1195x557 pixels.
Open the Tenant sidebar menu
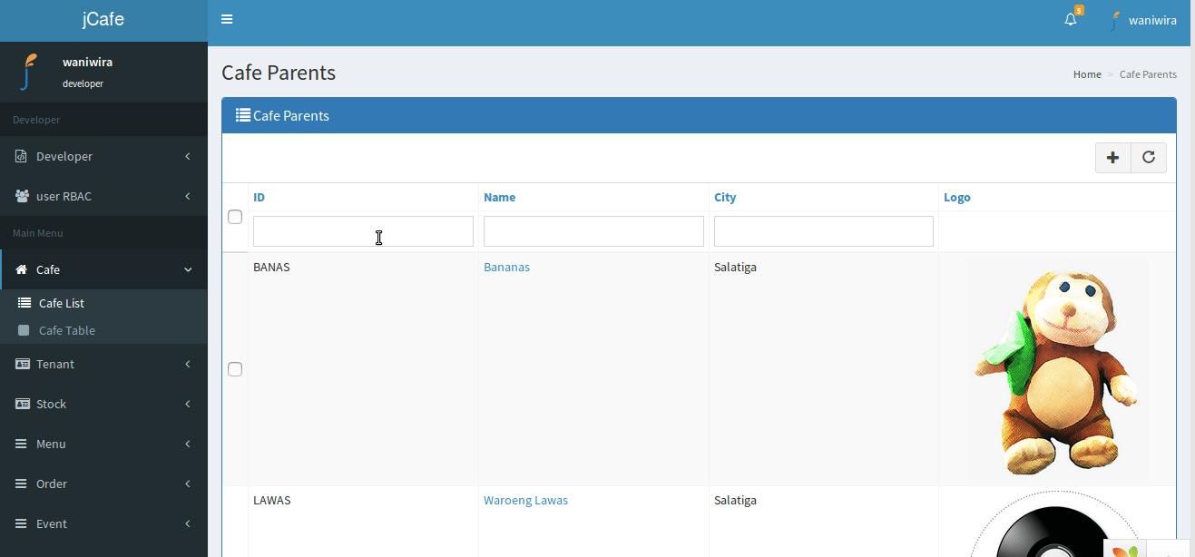click(x=103, y=364)
